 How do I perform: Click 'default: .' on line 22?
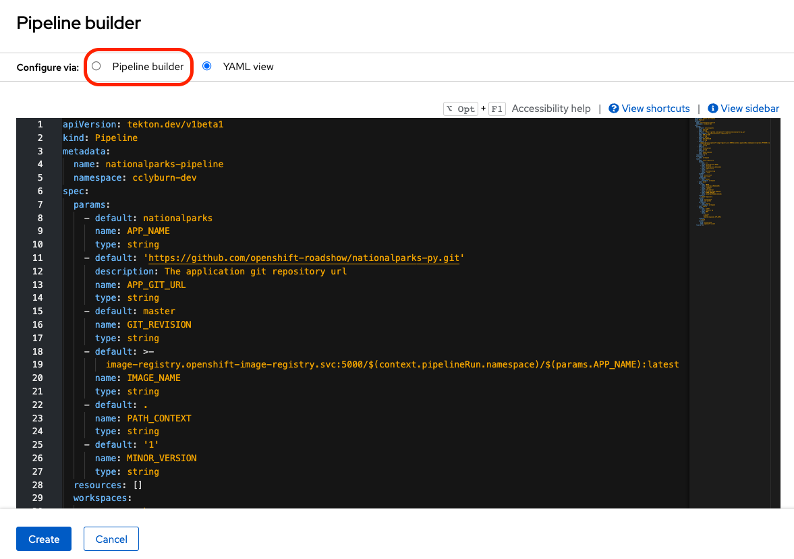121,405
